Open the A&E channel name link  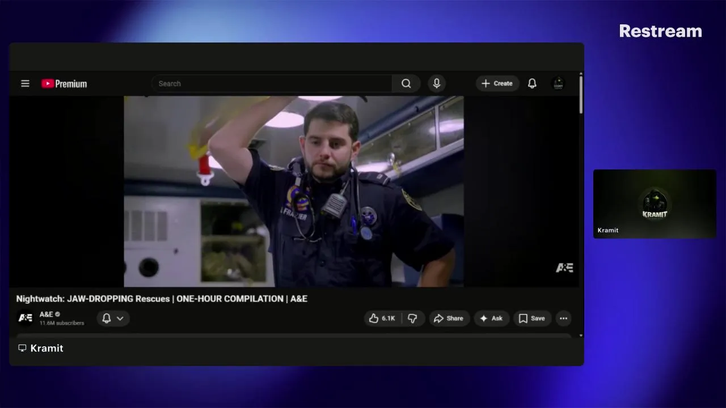46,314
